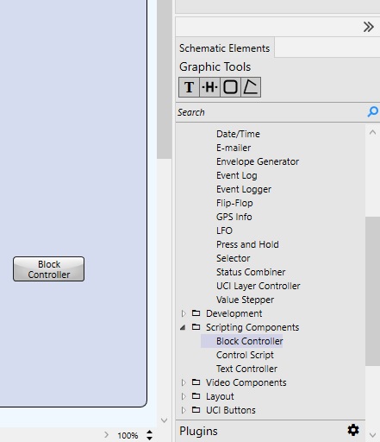Select the Header text tool icon
Viewport: 380px width, 442px height.
click(x=209, y=87)
